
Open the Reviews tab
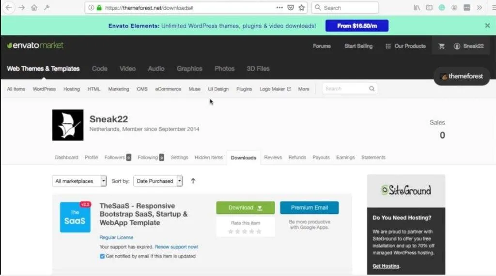coord(273,157)
